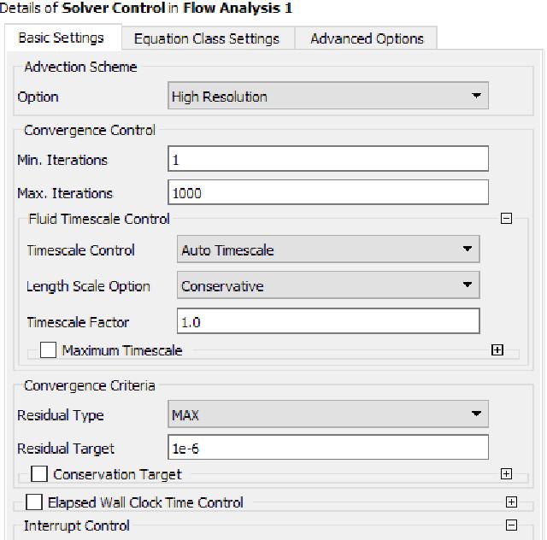The height and width of the screenshot is (540, 547).
Task: Open the Residual Type dropdown
Action: point(328,414)
